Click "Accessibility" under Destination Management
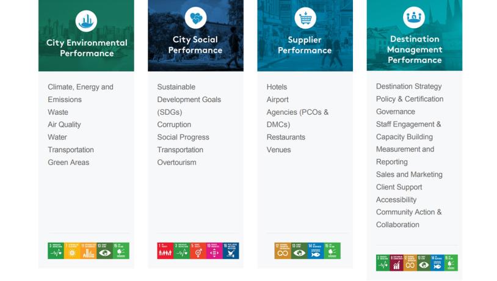497x281 pixels. coord(396,200)
